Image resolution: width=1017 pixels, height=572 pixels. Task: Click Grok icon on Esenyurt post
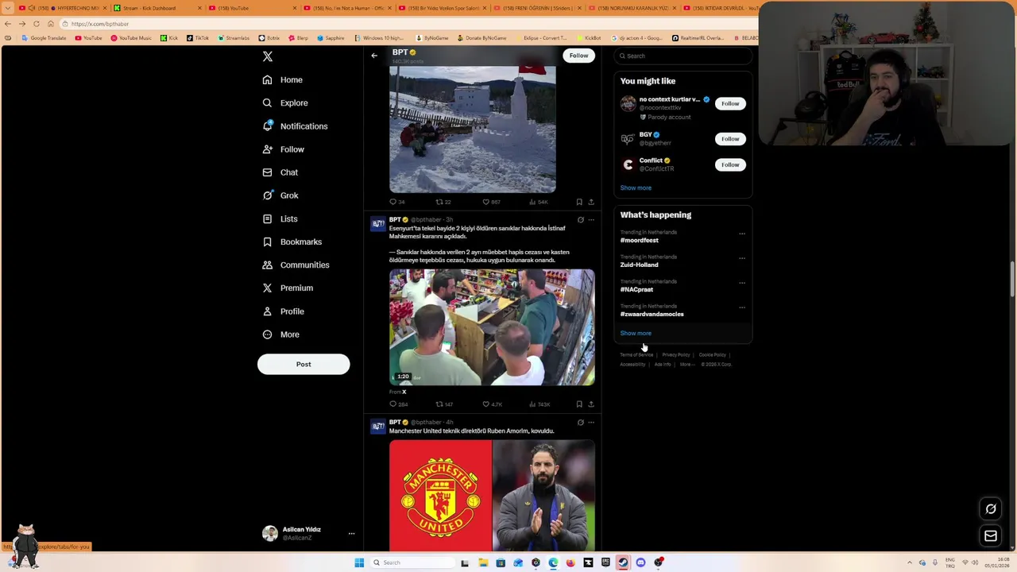pos(580,220)
